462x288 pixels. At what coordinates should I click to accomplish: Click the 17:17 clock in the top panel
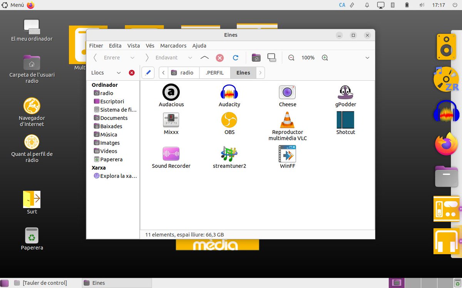(439, 5)
